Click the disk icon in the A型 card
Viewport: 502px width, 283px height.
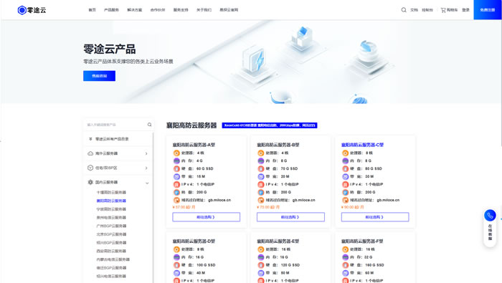(176, 168)
